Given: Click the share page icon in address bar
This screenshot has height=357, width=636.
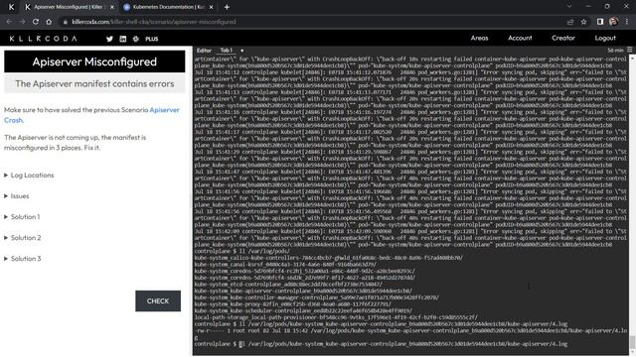Looking at the screenshot, I should [x=570, y=22].
